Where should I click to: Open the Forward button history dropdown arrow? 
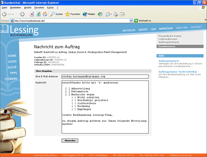point(27,14)
